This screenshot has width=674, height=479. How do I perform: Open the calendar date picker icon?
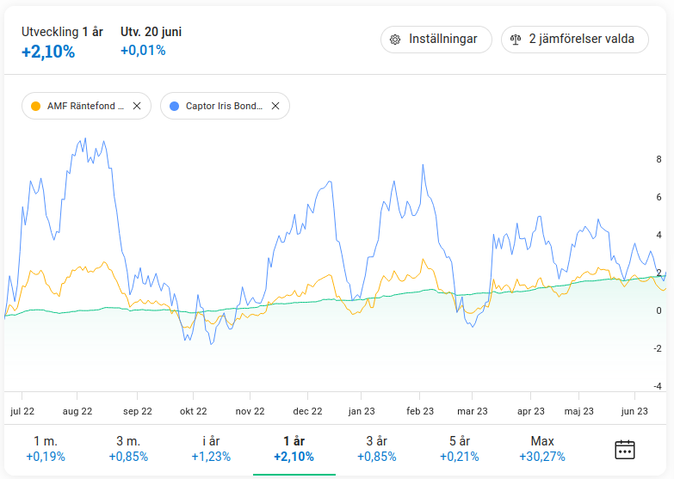(x=625, y=449)
